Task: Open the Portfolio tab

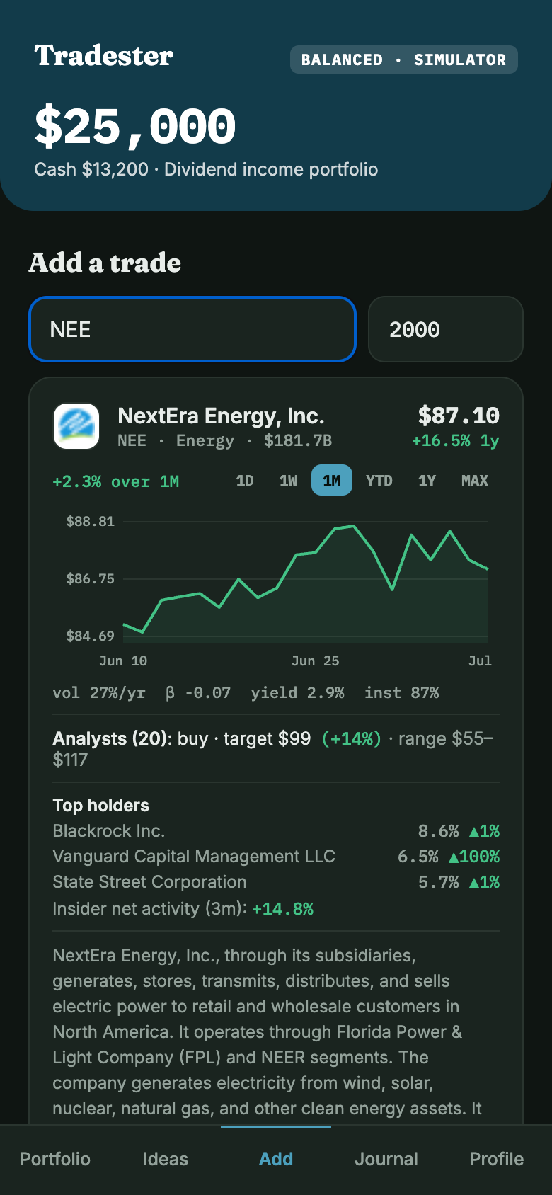Action: pyautogui.click(x=55, y=1159)
